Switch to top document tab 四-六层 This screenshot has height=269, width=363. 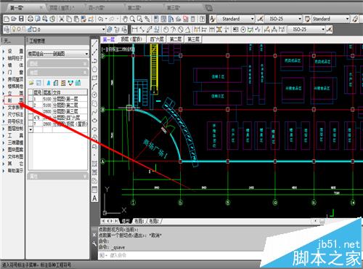coord(97,8)
